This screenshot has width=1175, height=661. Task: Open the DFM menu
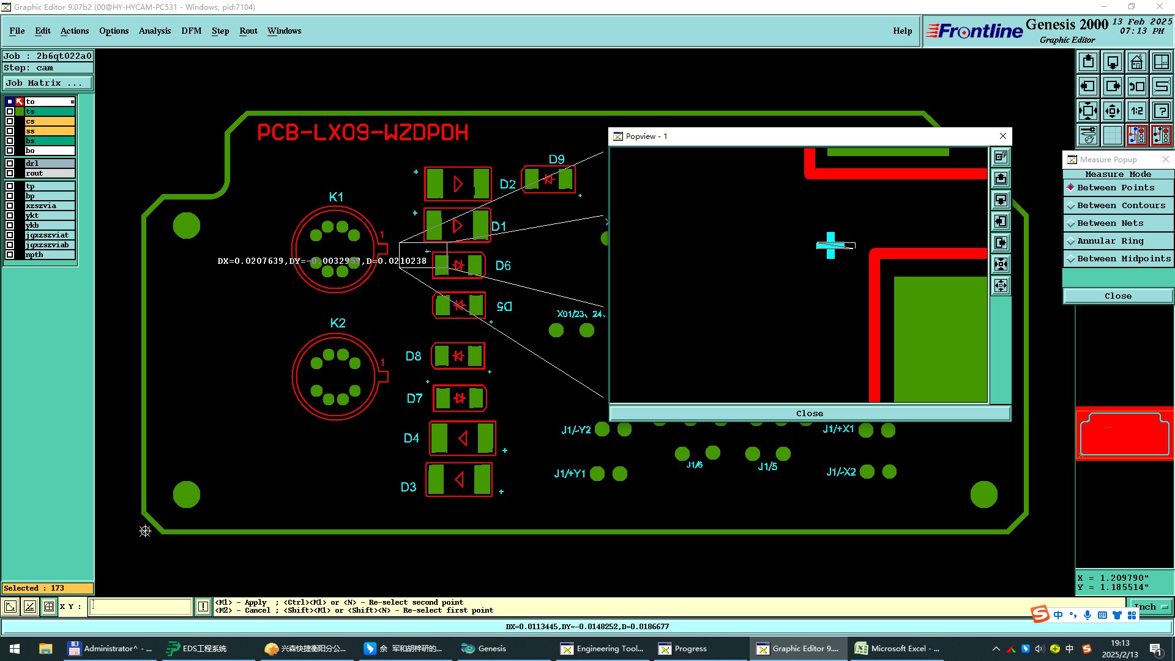(x=192, y=31)
